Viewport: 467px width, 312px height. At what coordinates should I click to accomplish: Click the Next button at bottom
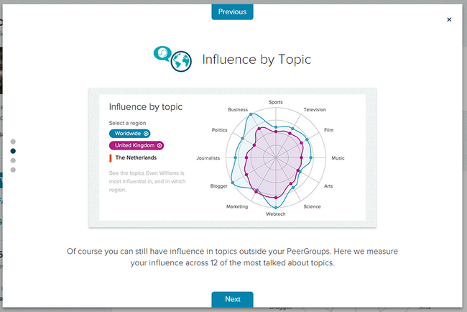pyautogui.click(x=232, y=299)
